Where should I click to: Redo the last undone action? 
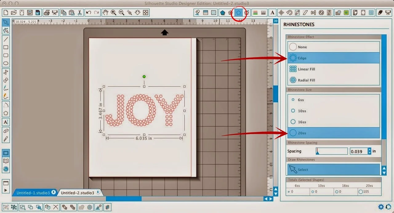click(x=97, y=13)
